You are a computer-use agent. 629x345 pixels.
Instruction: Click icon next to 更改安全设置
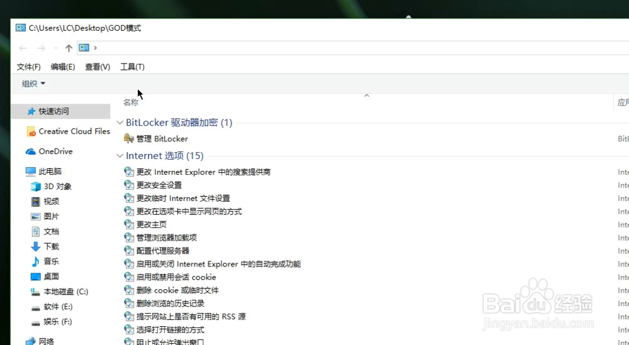click(129, 185)
